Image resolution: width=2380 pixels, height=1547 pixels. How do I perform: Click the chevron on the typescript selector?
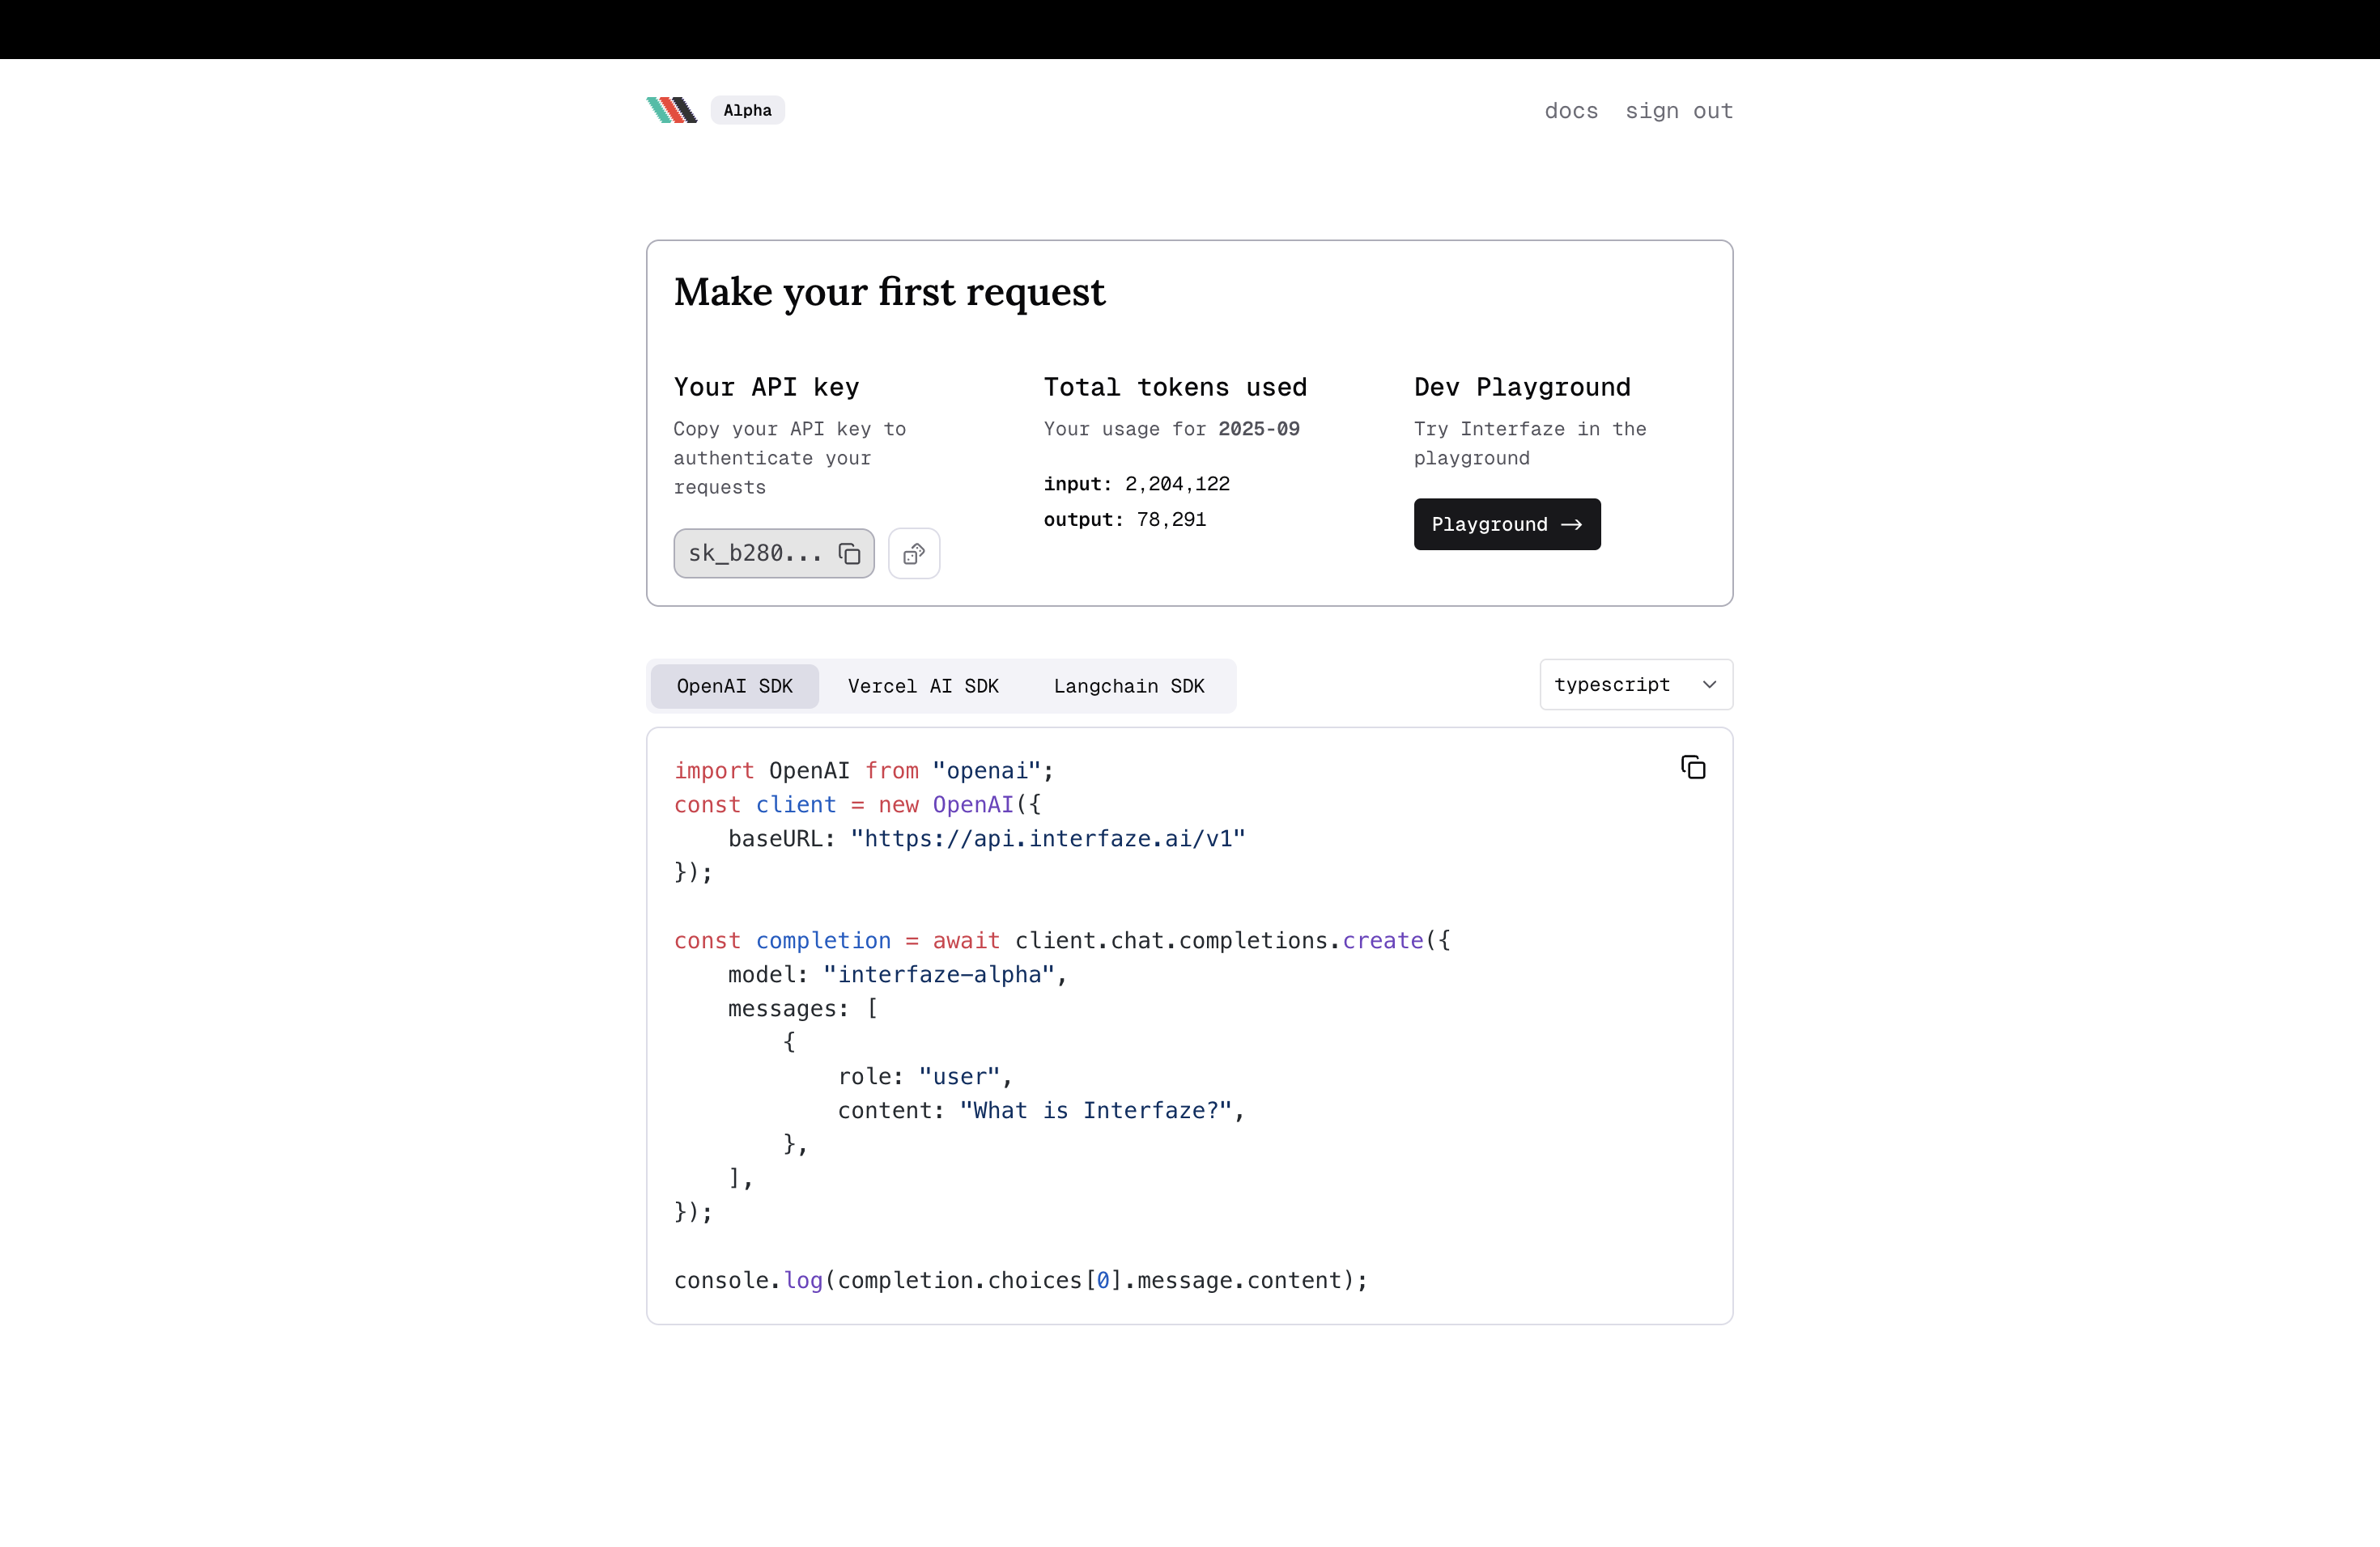tap(1709, 684)
